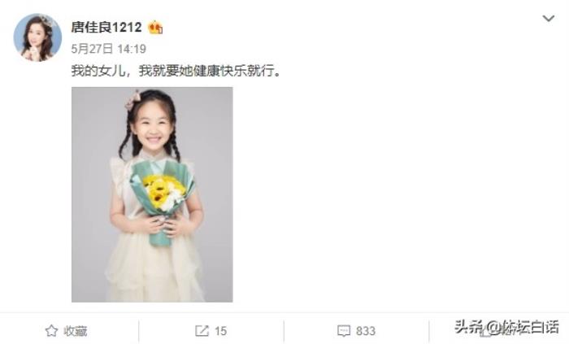Click the comment speech bubble icon
The image size is (569, 344).
coord(343,330)
